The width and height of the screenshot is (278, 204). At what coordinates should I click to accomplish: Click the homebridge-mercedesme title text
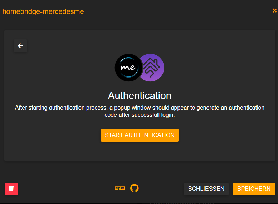(x=43, y=11)
